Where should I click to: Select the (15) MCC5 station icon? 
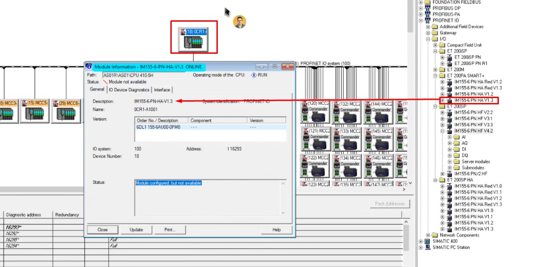click(x=35, y=111)
